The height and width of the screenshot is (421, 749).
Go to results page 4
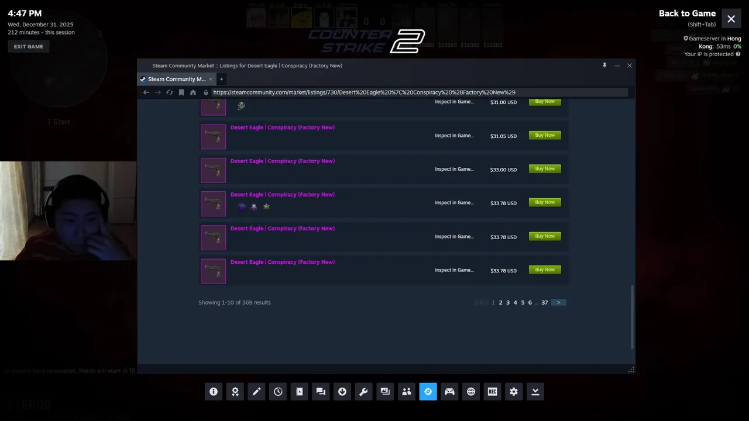coord(515,302)
